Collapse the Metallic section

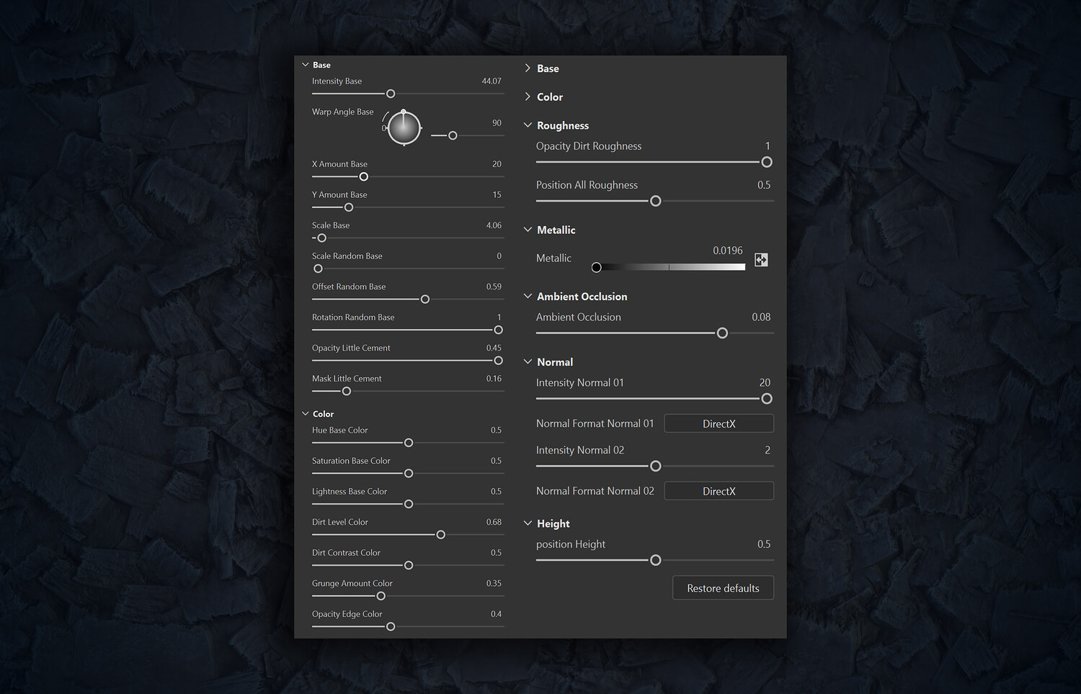click(x=528, y=230)
